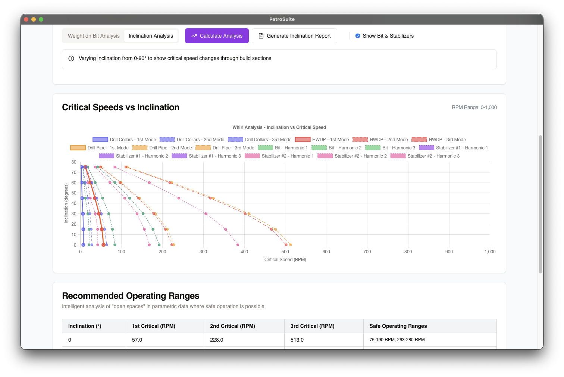Click the Calculate Analysis button
Viewport: 564px width, 377px height.
[x=217, y=36]
